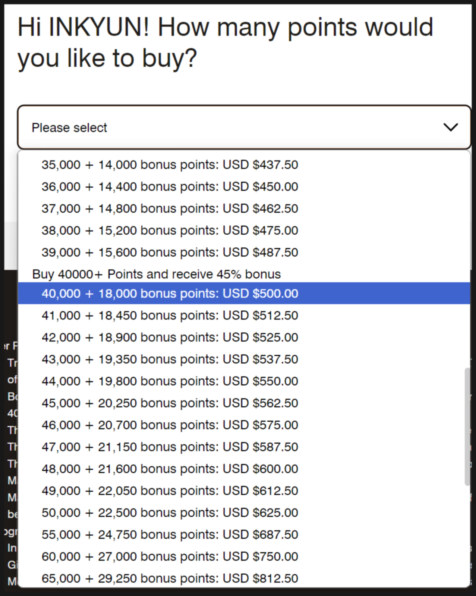Choose the USD $525.00 points option
Screen dimensions: 476x596
(x=170, y=337)
